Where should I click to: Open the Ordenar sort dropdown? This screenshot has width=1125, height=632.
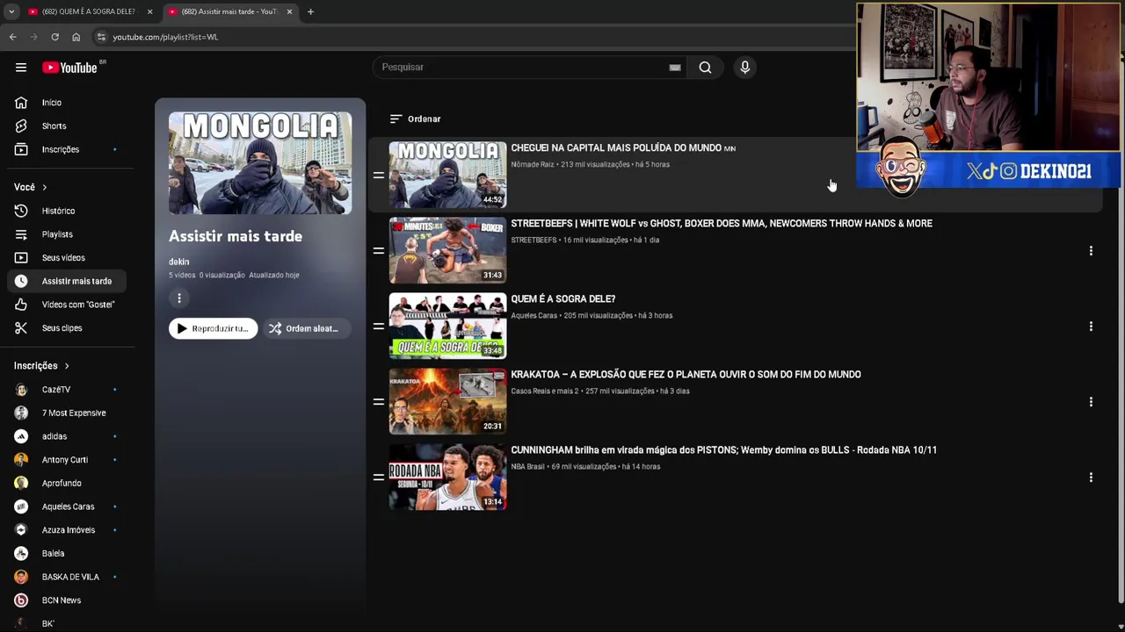point(415,118)
